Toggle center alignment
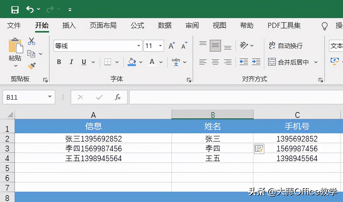343x202 pixels. click(215, 62)
